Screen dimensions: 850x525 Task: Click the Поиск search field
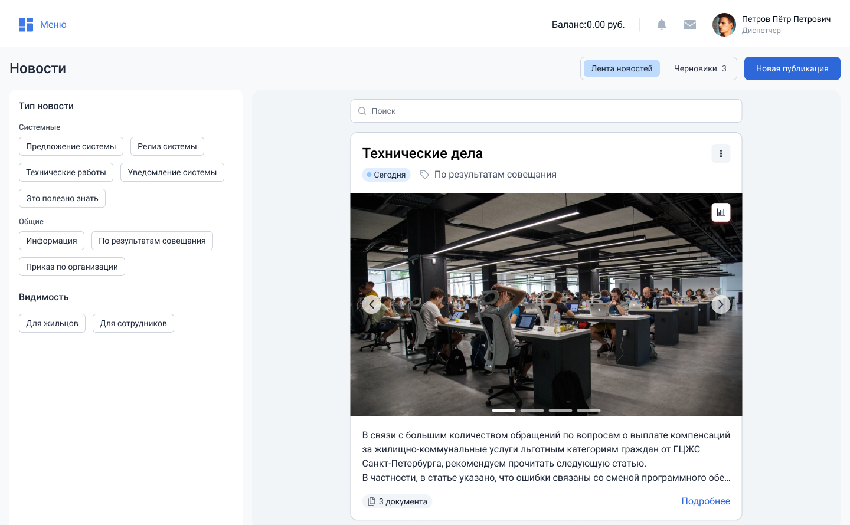pyautogui.click(x=546, y=111)
